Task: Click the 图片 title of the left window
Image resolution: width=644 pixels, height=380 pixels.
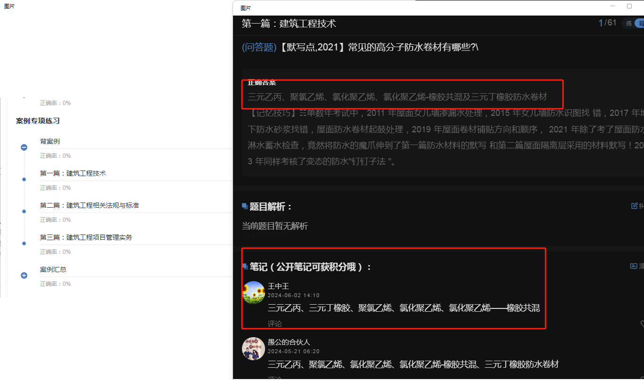Action: coord(9,7)
